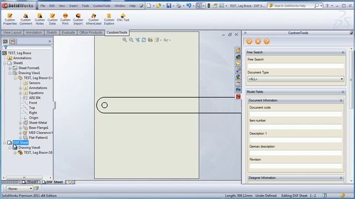Switch to the Sketch tab
This screenshot has width=355, height=199.
(52, 33)
